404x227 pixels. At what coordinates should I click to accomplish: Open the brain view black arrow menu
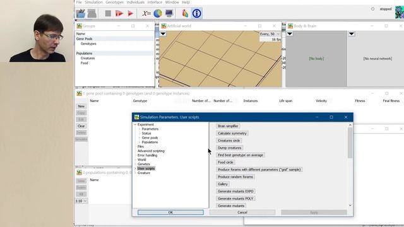pyautogui.click(x=352, y=33)
